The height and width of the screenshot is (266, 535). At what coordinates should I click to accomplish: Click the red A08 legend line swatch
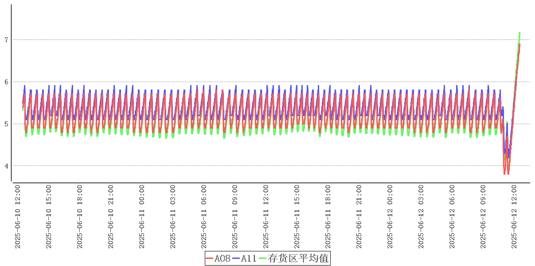pyautogui.click(x=210, y=258)
